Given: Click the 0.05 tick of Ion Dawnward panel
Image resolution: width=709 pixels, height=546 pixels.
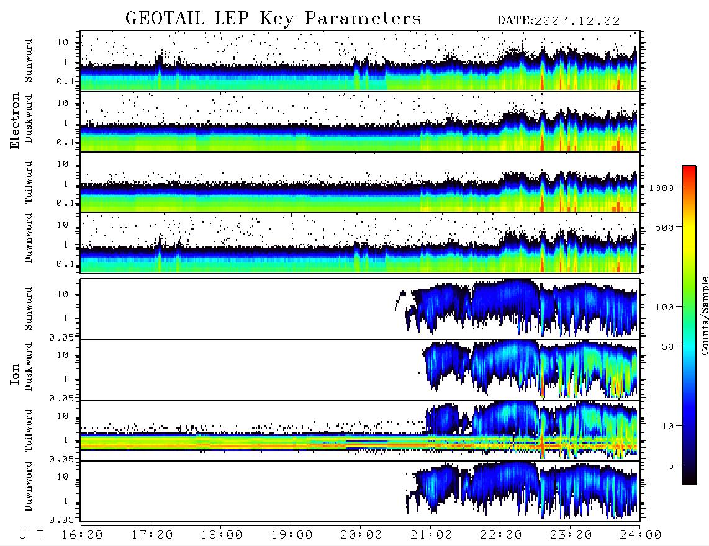Looking at the screenshot, I should coord(61,520).
